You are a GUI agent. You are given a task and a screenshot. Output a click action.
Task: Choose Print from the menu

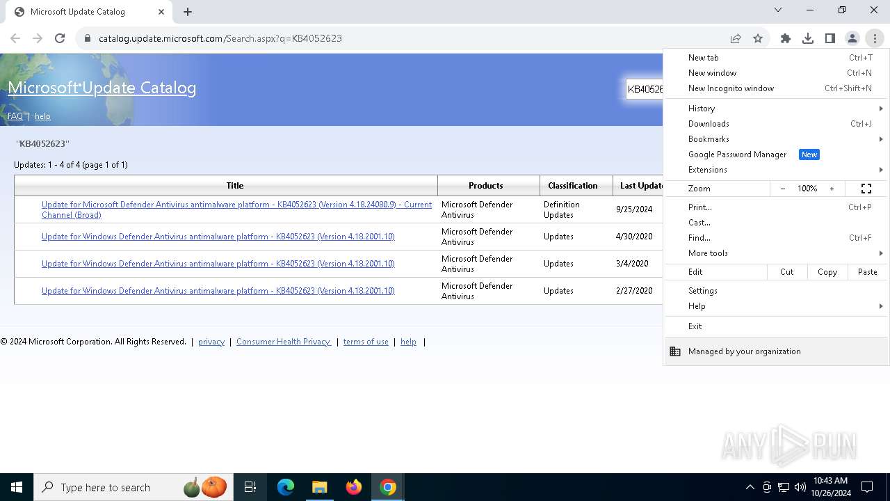point(776,207)
